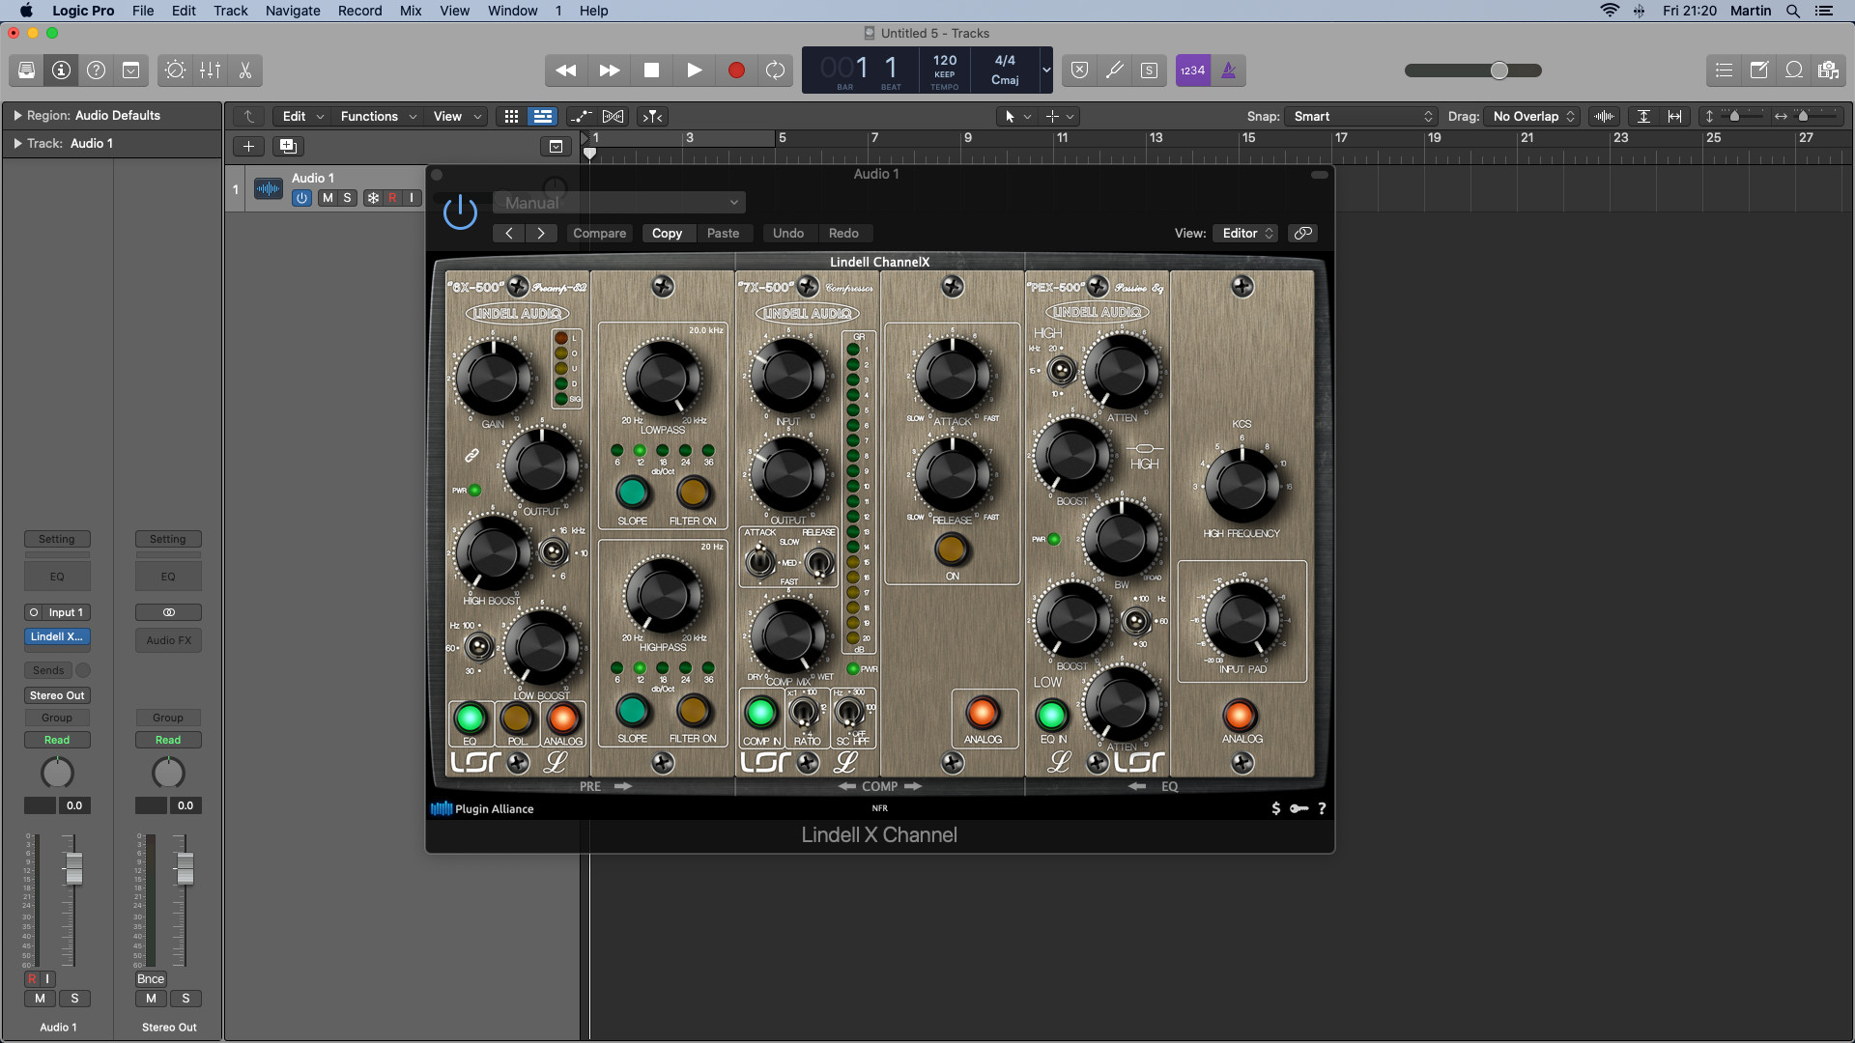Open the Window menu
This screenshot has height=1043, width=1855.
(512, 11)
